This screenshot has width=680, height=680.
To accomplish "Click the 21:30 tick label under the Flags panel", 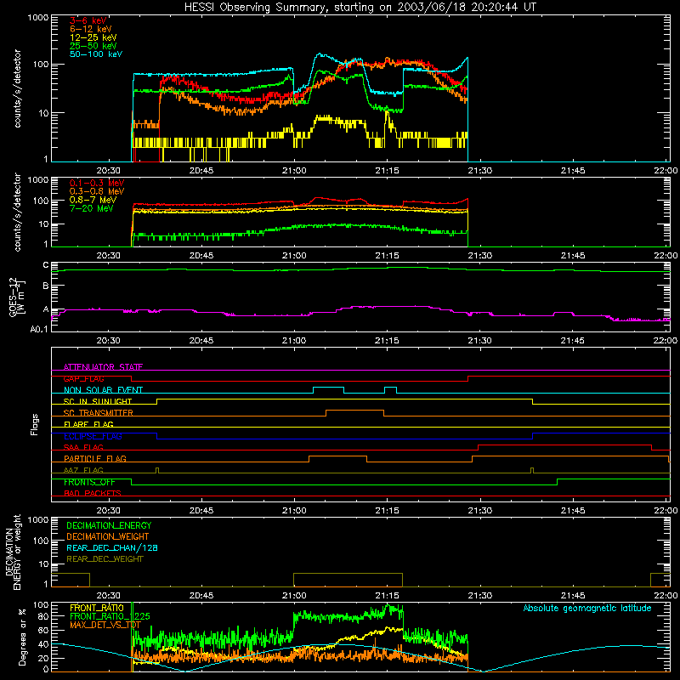I will tap(480, 511).
